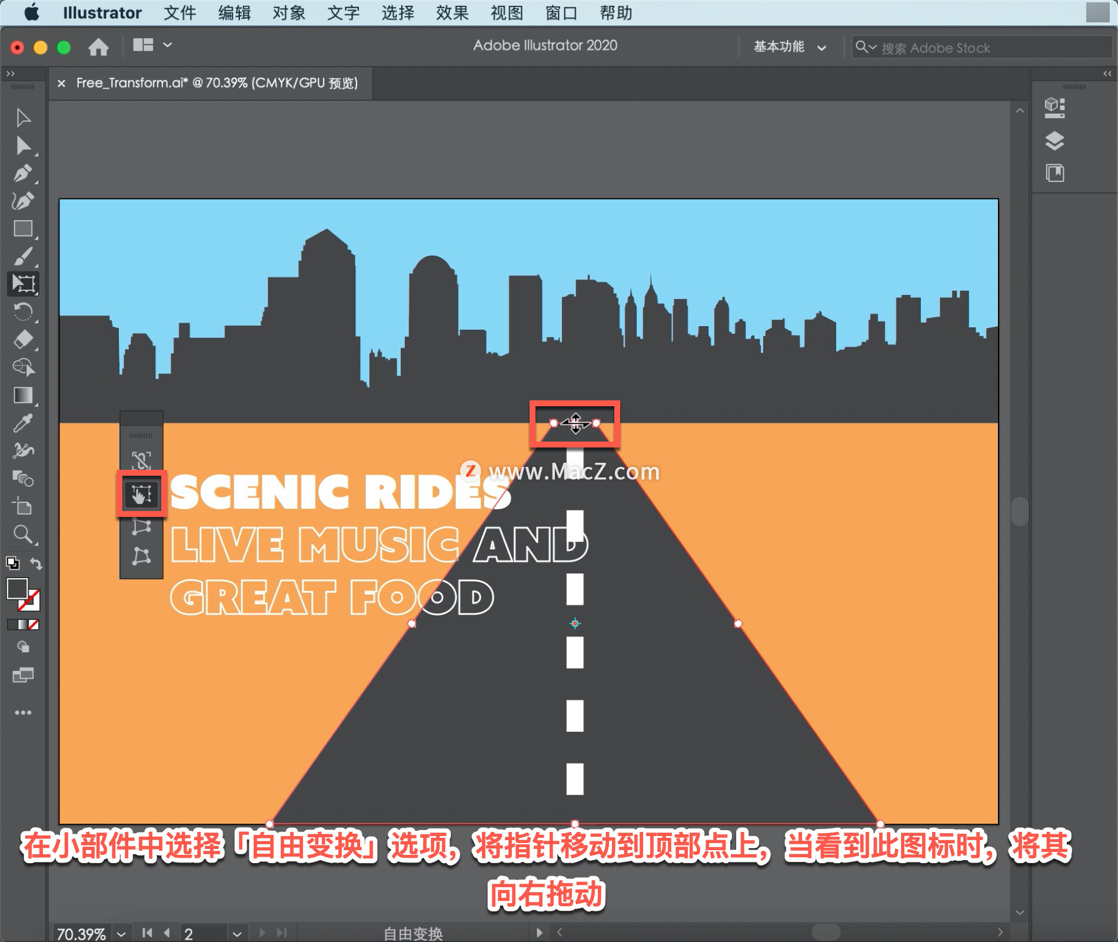Open the 对象 menu
Viewport: 1118px width, 942px height.
point(289,12)
